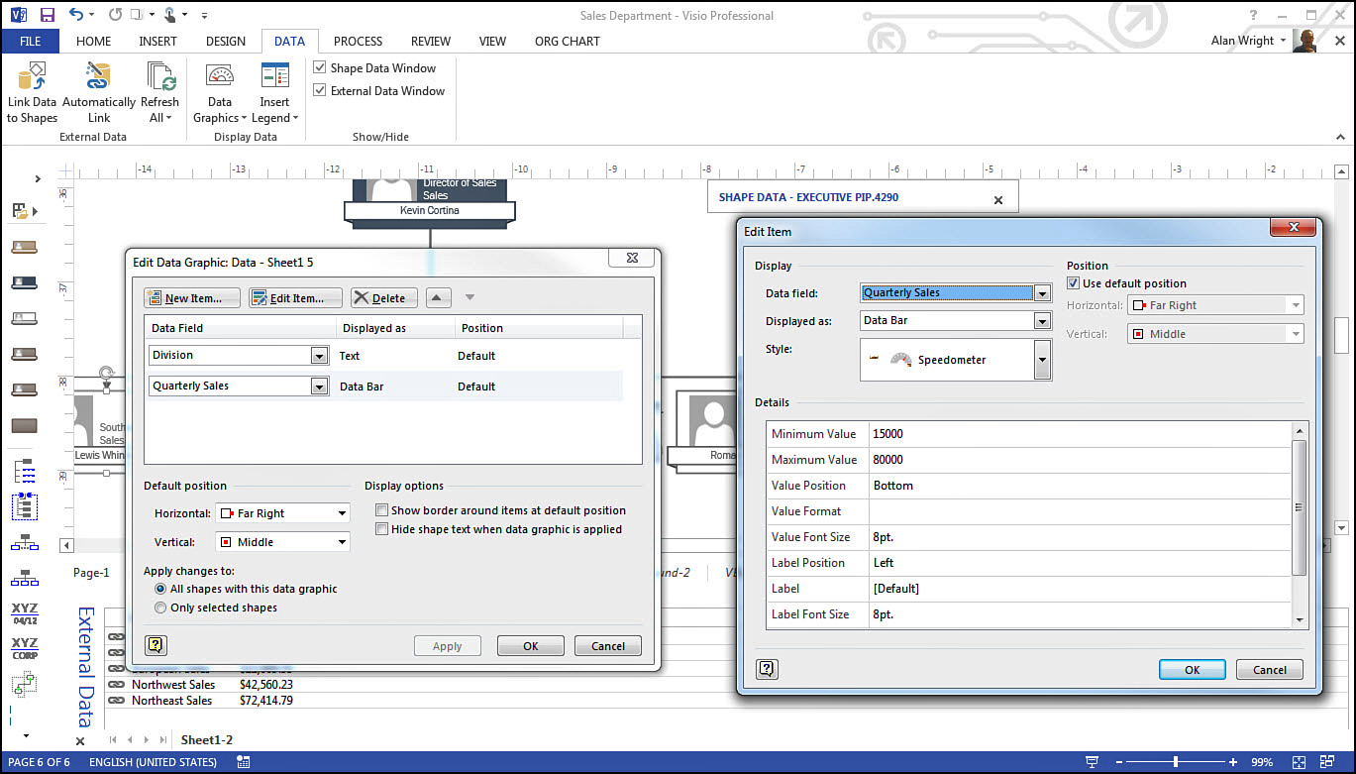Open the Data field dropdown in Edit Item
This screenshot has height=774, width=1356.
pyautogui.click(x=1041, y=293)
